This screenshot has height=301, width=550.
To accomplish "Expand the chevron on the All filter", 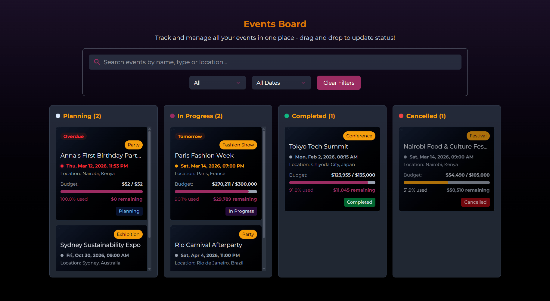I will 238,83.
